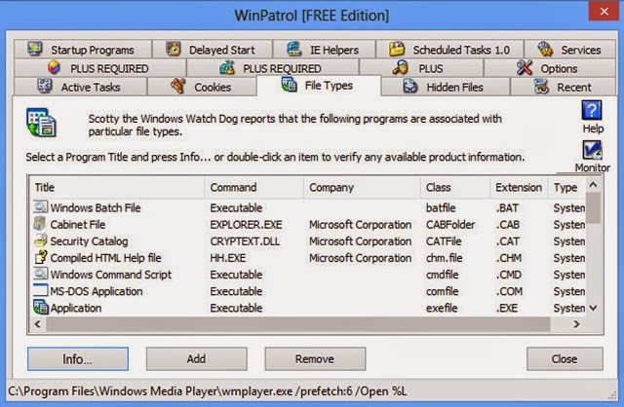
Task: Click the Recent tab icon
Action: (541, 87)
